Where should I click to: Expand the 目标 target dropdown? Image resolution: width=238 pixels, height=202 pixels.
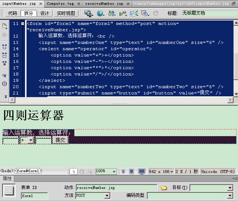230,188
